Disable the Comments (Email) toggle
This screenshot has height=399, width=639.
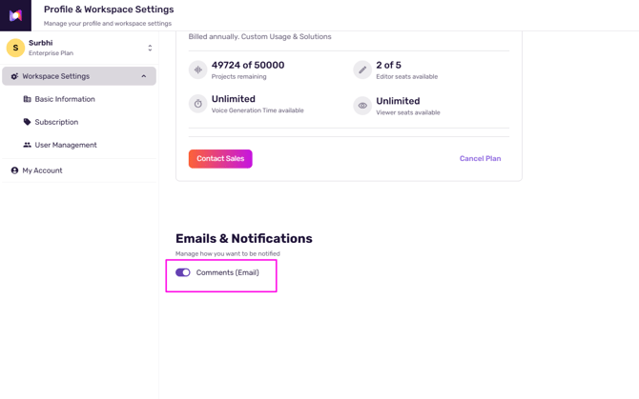183,272
